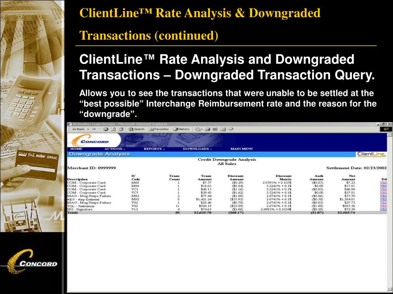The image size is (393, 294).
Task: Open YES detail link for the SIG - Signature row
Action: click(383, 209)
